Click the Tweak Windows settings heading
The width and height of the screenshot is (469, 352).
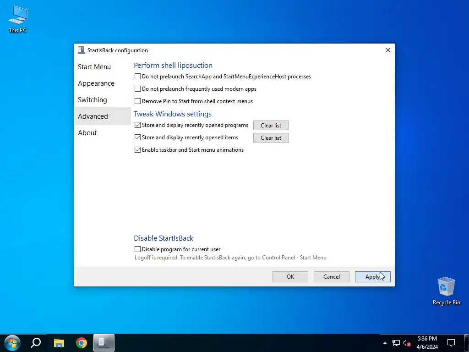173,114
